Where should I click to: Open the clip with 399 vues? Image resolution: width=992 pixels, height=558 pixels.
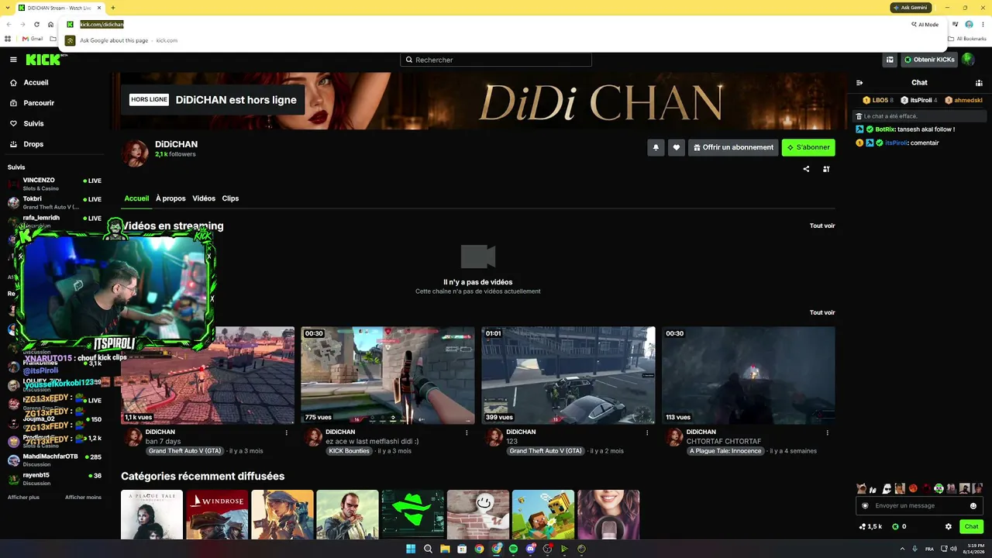point(568,375)
